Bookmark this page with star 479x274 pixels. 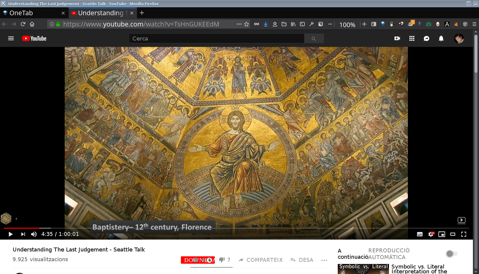point(247,24)
